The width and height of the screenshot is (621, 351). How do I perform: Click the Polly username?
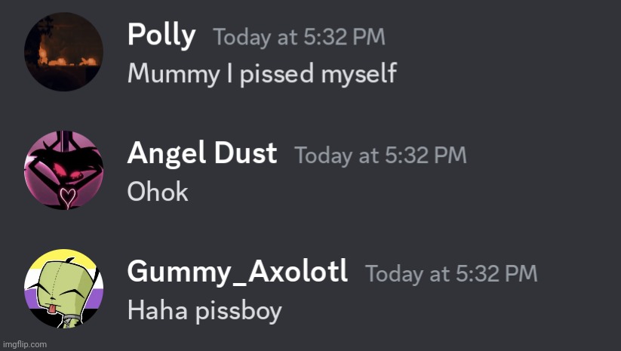(x=161, y=35)
